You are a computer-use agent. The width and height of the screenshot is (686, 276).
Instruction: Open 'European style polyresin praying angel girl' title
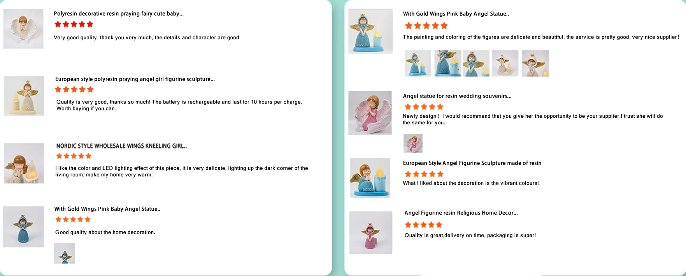coord(135,79)
